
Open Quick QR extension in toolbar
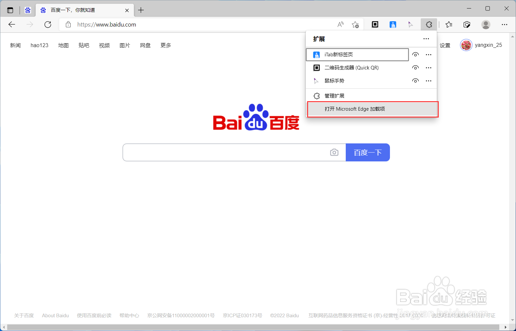click(x=375, y=25)
